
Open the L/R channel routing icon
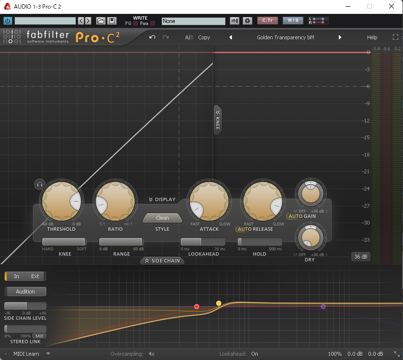pos(318,21)
